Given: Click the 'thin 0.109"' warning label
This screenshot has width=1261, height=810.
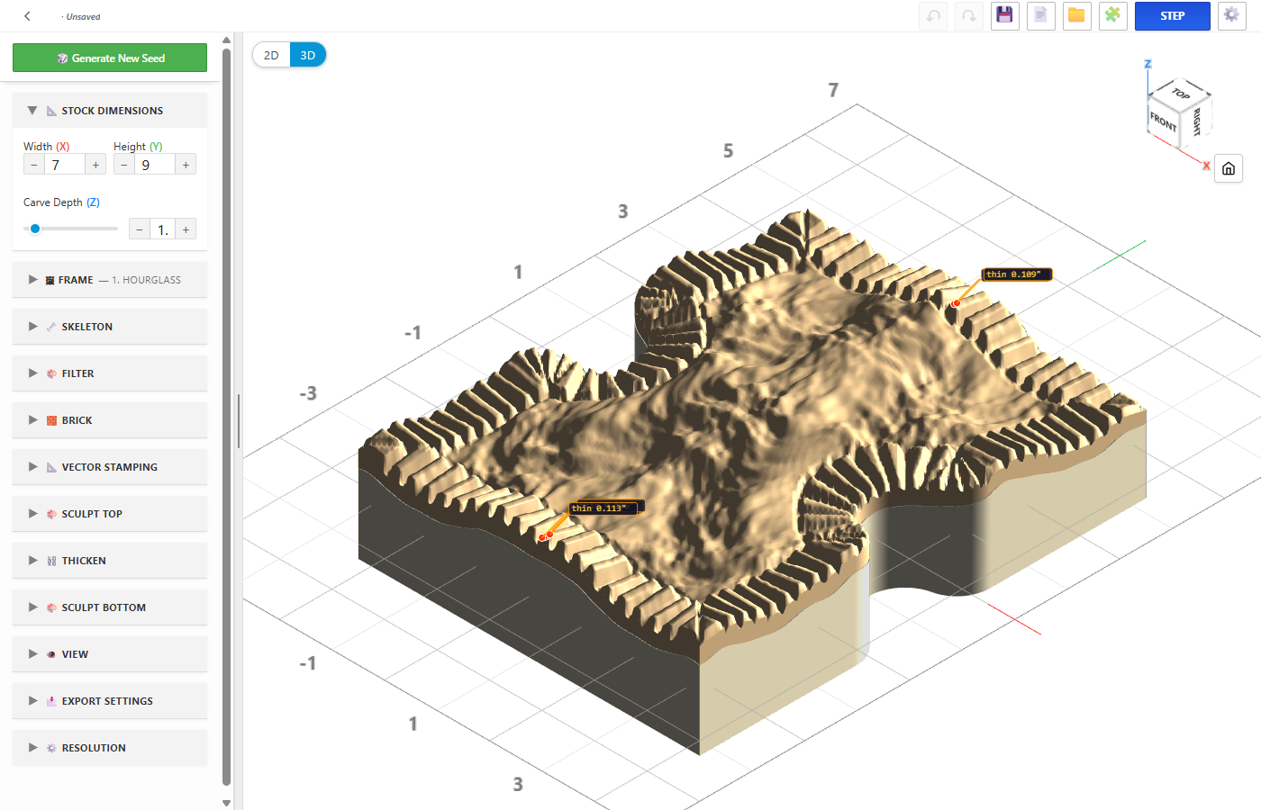Looking at the screenshot, I should coord(1017,274).
